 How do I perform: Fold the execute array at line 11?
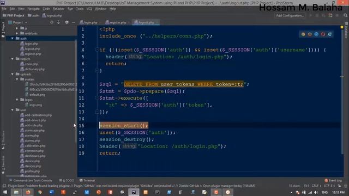[x=97, y=98]
